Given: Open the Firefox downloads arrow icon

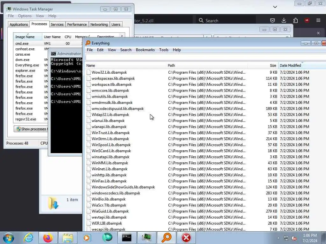Looking at the screenshot, I should [x=284, y=20].
